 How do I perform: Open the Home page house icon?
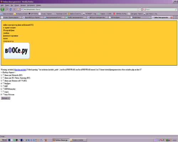18,9
